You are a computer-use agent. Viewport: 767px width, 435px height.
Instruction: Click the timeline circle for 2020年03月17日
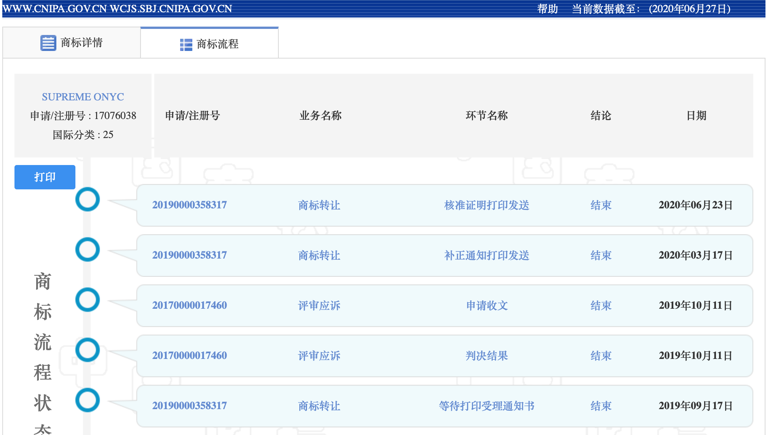[x=88, y=249]
